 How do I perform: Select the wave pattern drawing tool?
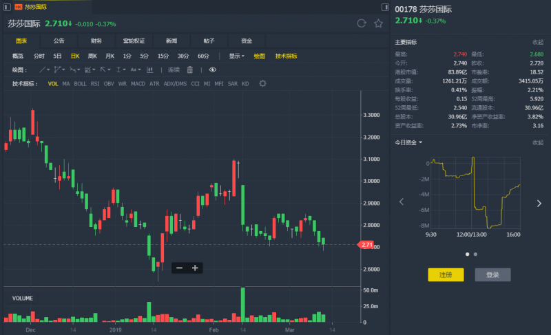coord(73,69)
